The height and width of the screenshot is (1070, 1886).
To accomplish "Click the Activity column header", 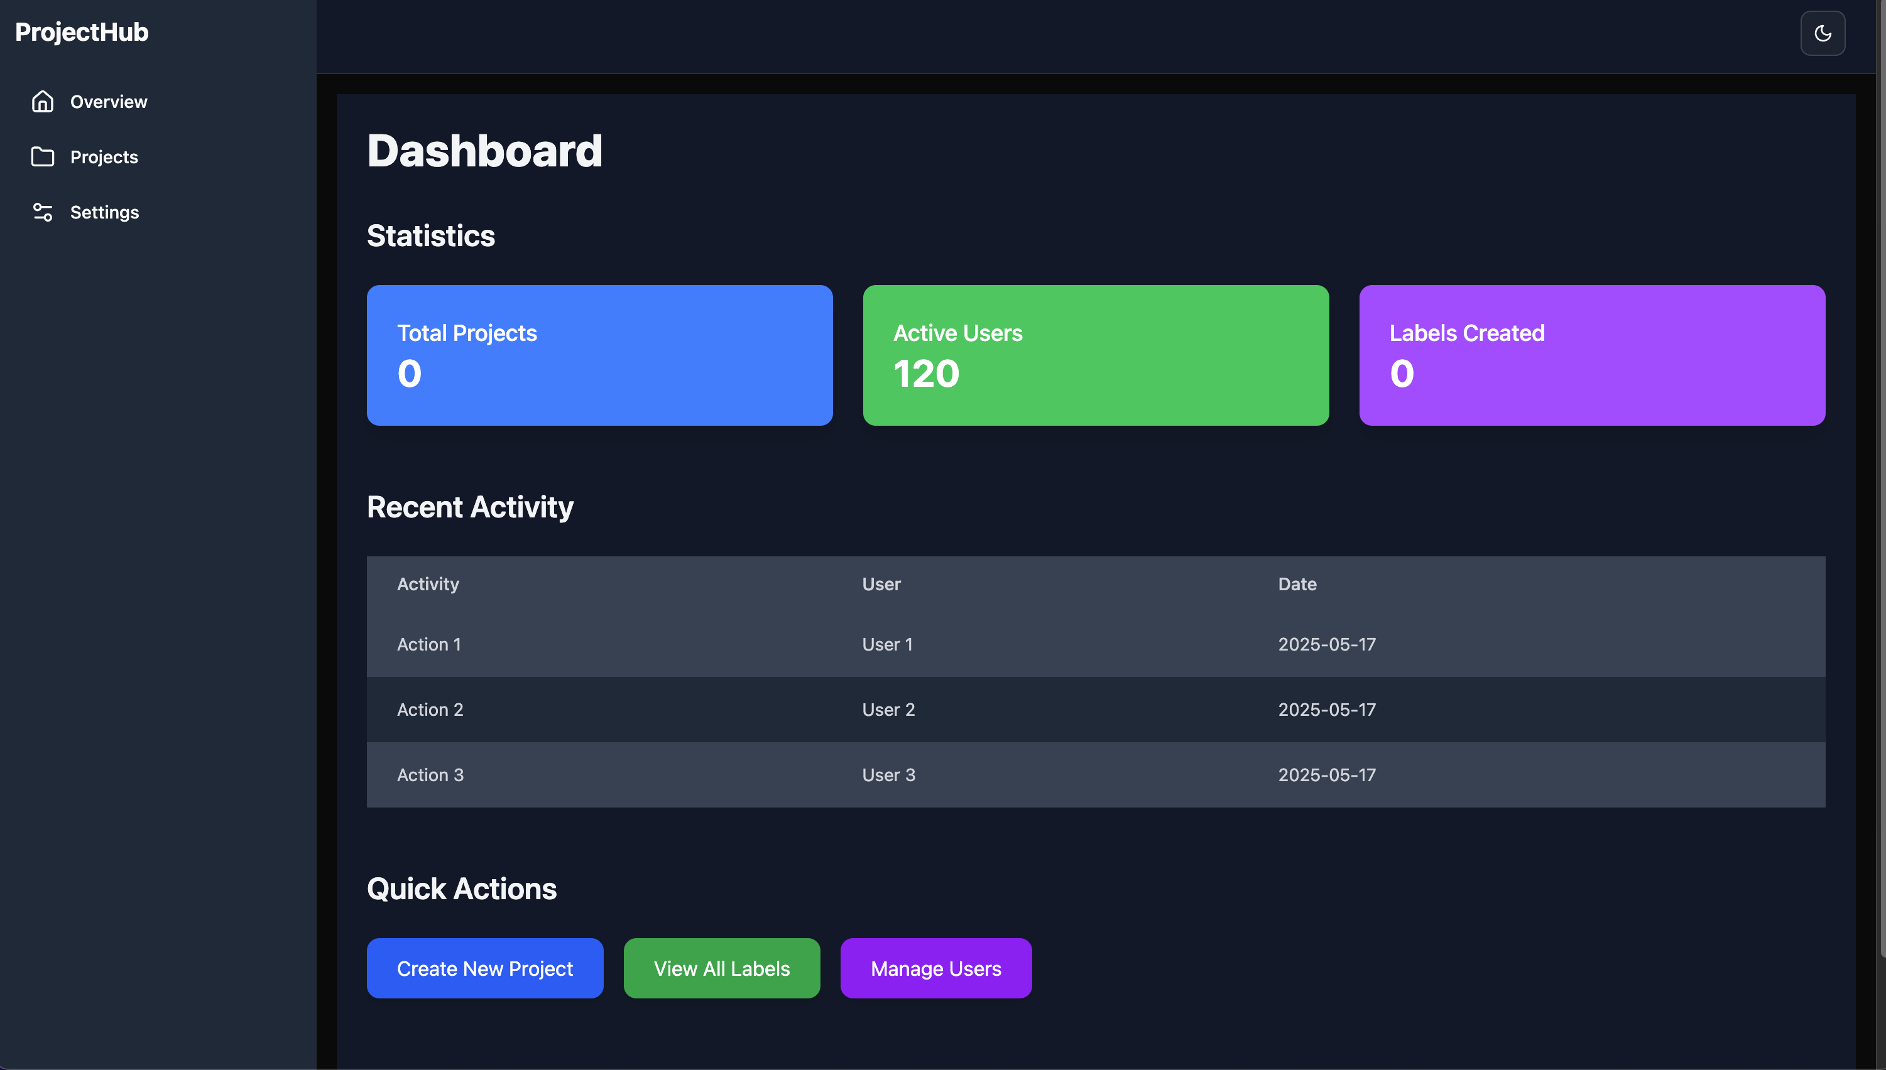I will [427, 583].
